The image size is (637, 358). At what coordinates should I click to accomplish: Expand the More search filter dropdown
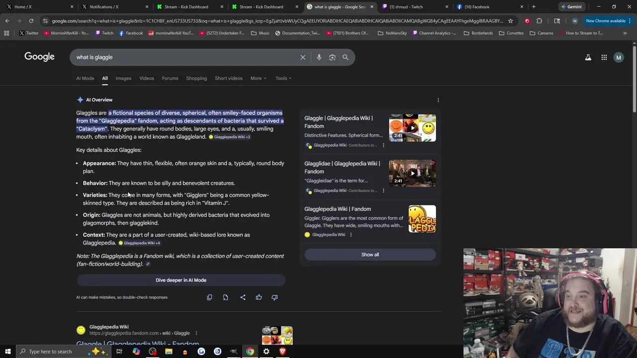258,78
